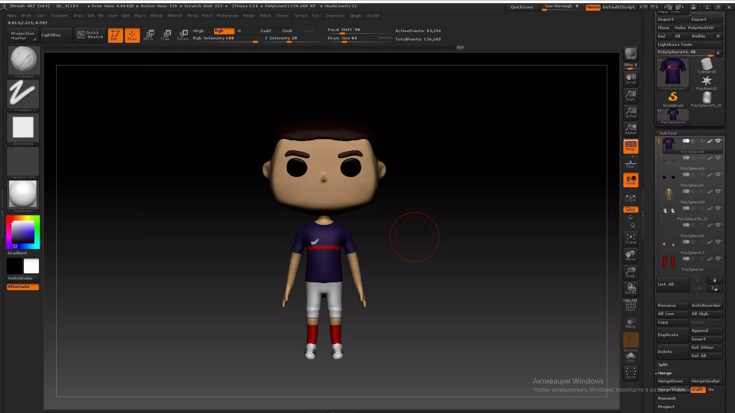Open the Transform menu
The width and height of the screenshot is (735, 413).
click(334, 16)
